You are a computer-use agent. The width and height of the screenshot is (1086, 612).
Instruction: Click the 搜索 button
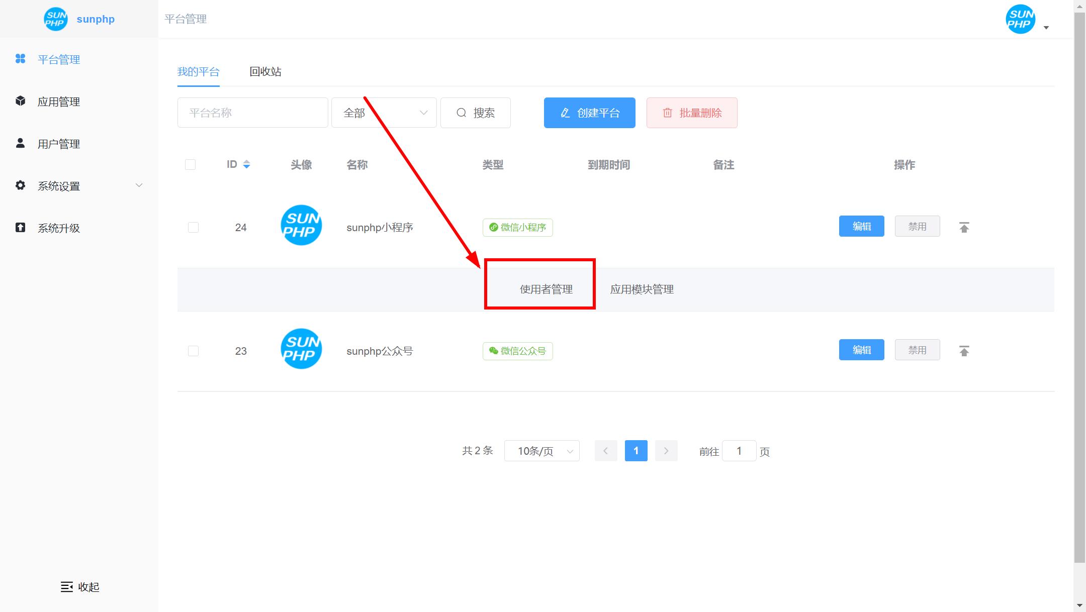click(x=476, y=113)
